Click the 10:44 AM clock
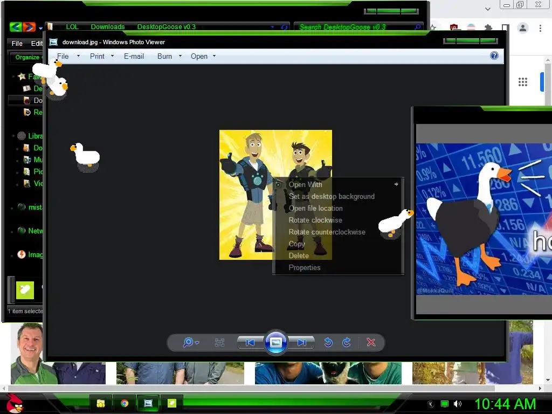552x414 pixels. pos(505,404)
